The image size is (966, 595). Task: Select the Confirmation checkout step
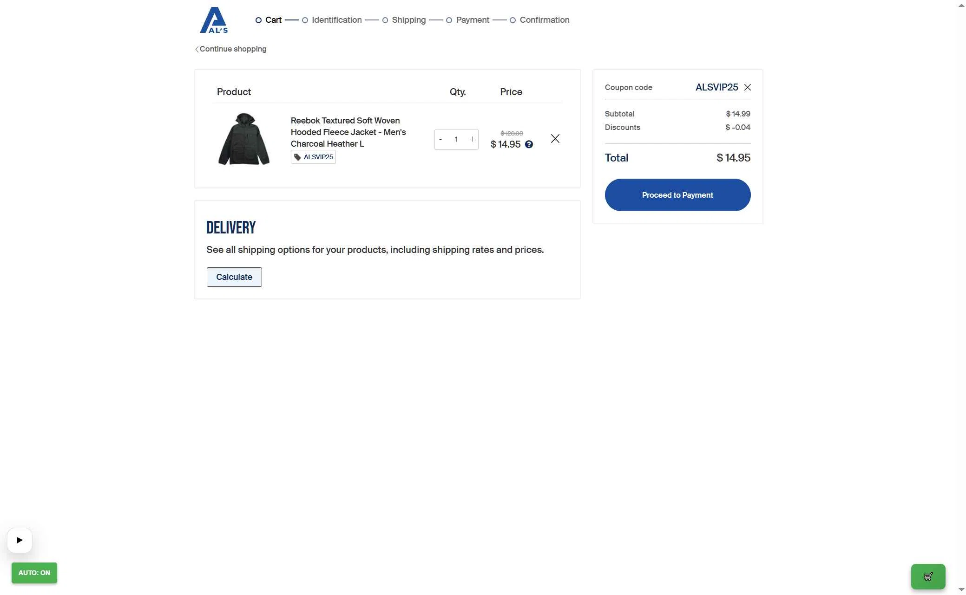544,20
